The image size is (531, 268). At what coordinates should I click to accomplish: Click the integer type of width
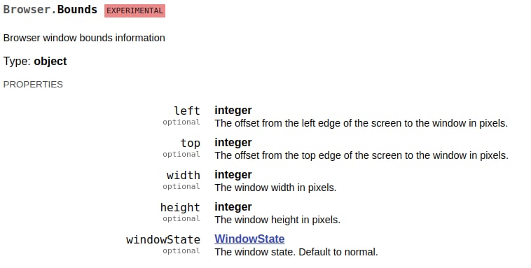(x=233, y=175)
